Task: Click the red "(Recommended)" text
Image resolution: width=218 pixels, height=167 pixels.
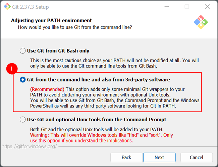Action: tap(47, 89)
